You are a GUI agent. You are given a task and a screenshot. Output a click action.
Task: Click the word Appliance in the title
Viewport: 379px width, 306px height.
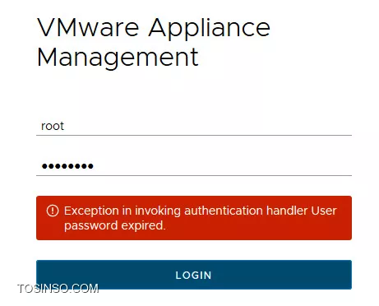[x=210, y=29]
